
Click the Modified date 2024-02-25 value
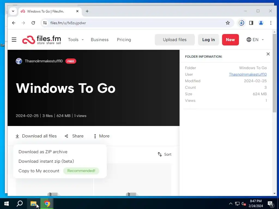[255, 81]
